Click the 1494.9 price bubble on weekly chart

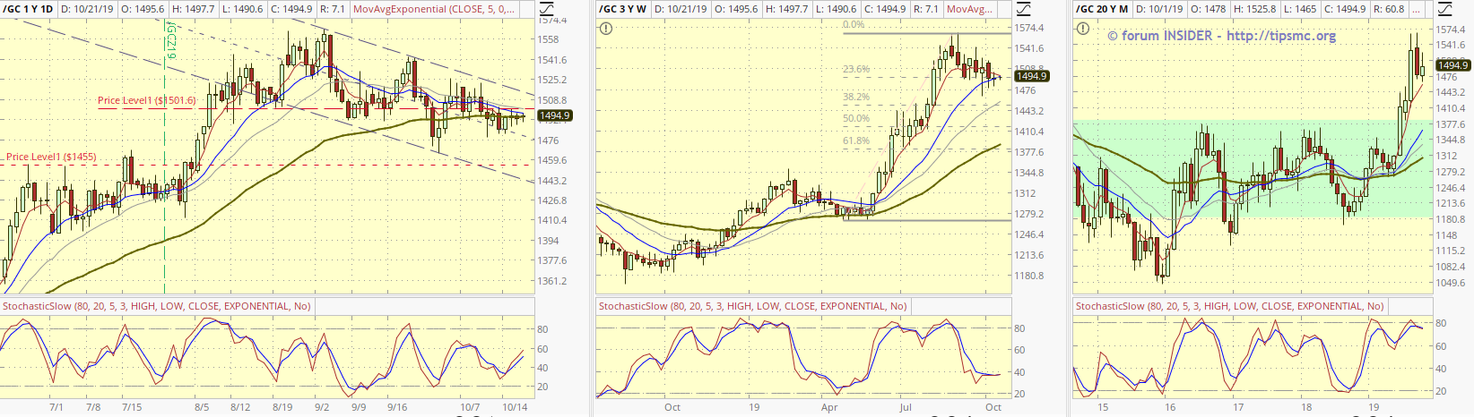click(1031, 77)
